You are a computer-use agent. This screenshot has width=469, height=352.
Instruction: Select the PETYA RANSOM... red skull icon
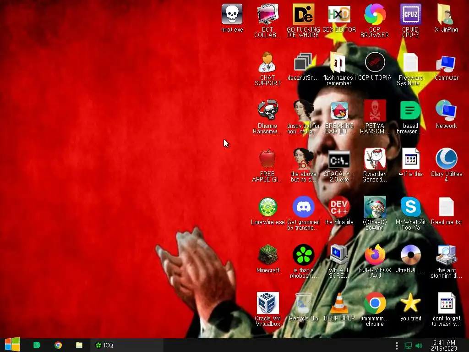(x=375, y=110)
